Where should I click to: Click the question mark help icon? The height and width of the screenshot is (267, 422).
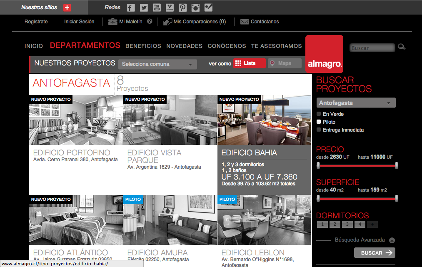[x=150, y=21]
